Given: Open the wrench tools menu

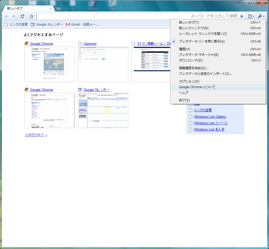Looking at the screenshot, I should (x=261, y=16).
